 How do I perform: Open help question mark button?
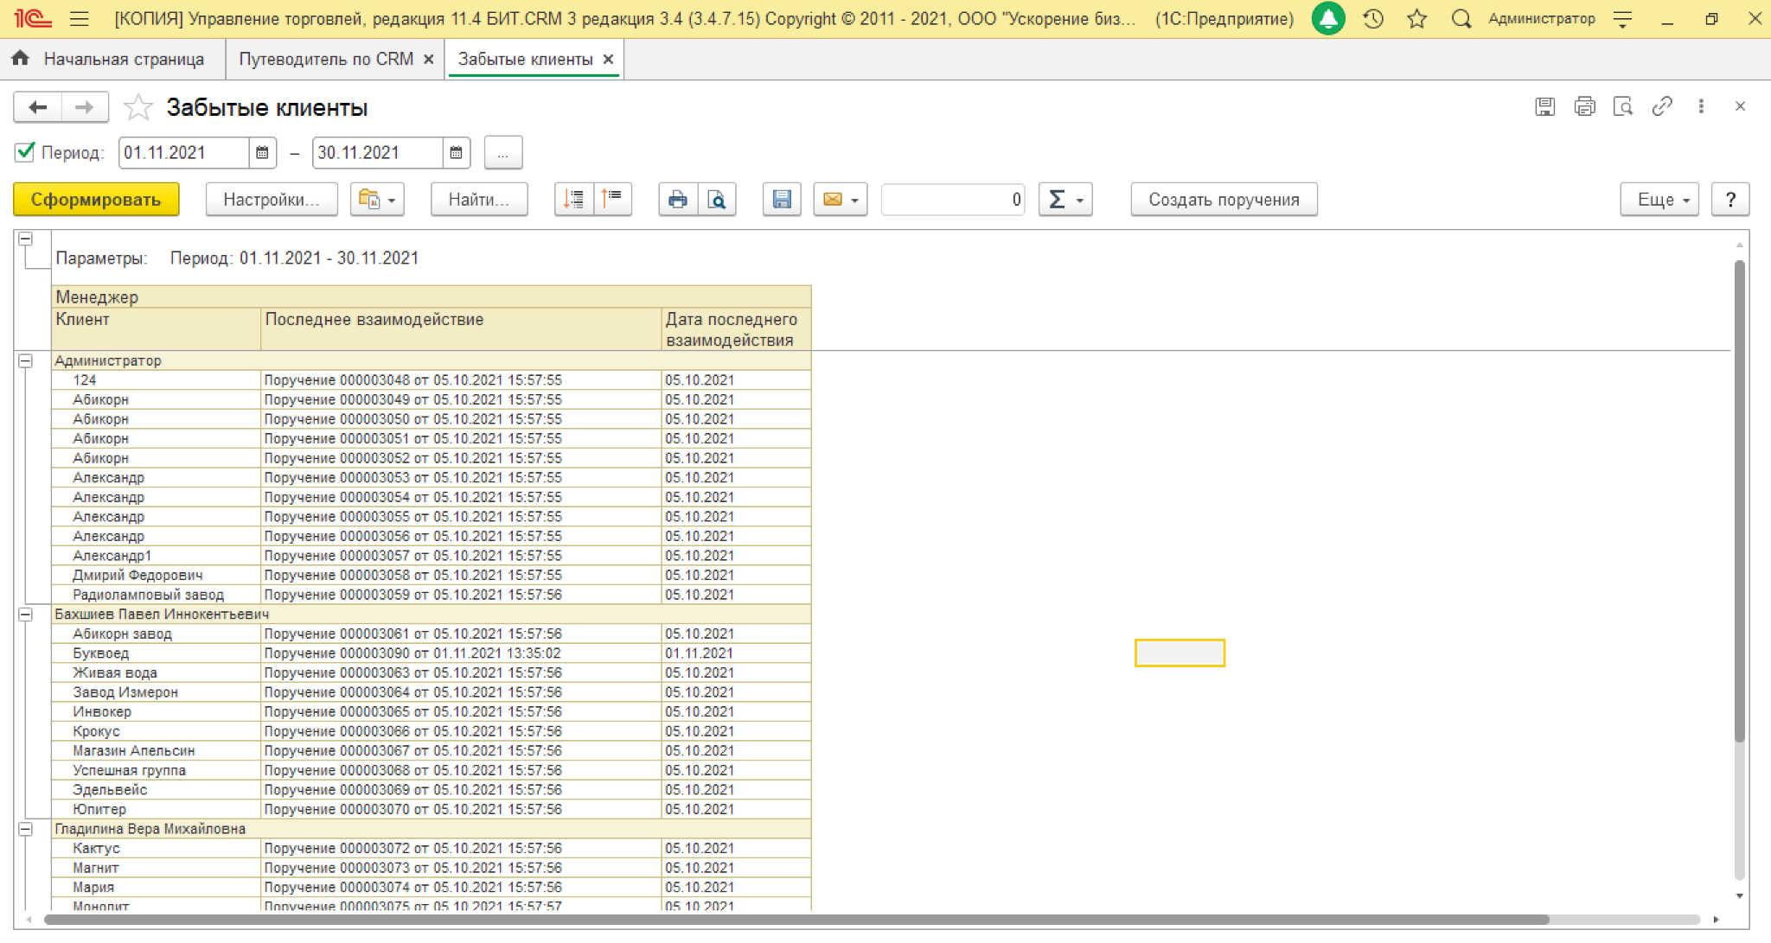[x=1730, y=200]
